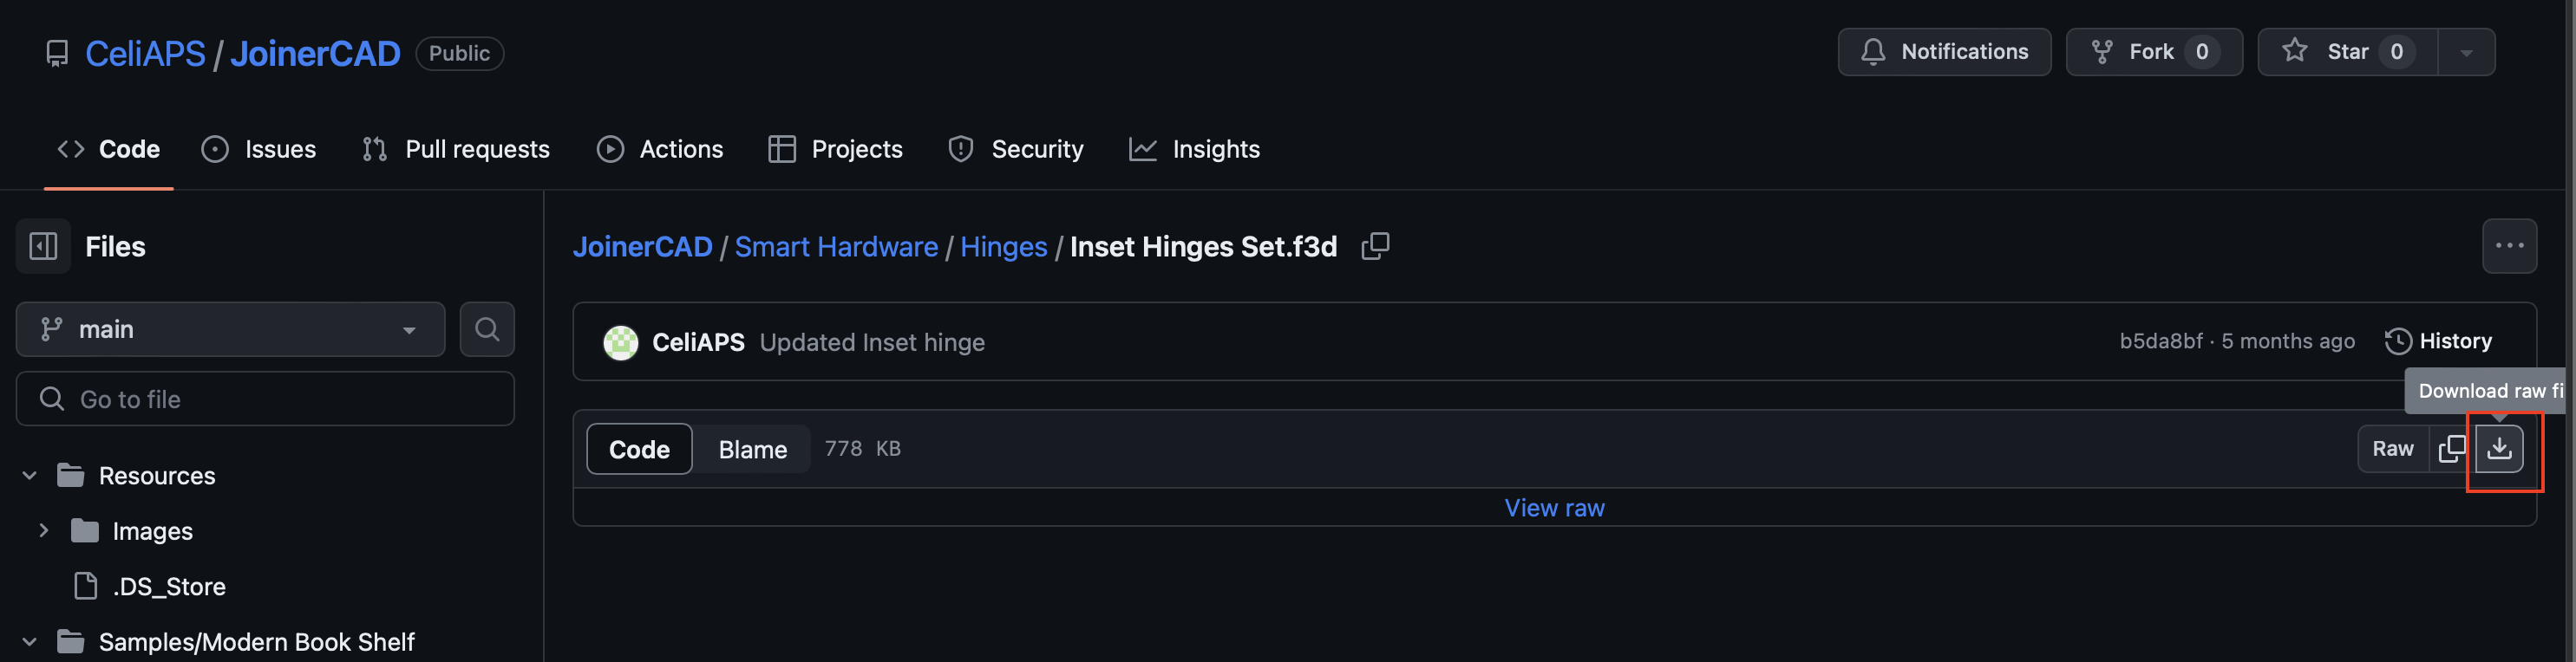Click the CeliAPS avatar icon
Image resolution: width=2576 pixels, height=662 pixels.
pyautogui.click(x=620, y=342)
